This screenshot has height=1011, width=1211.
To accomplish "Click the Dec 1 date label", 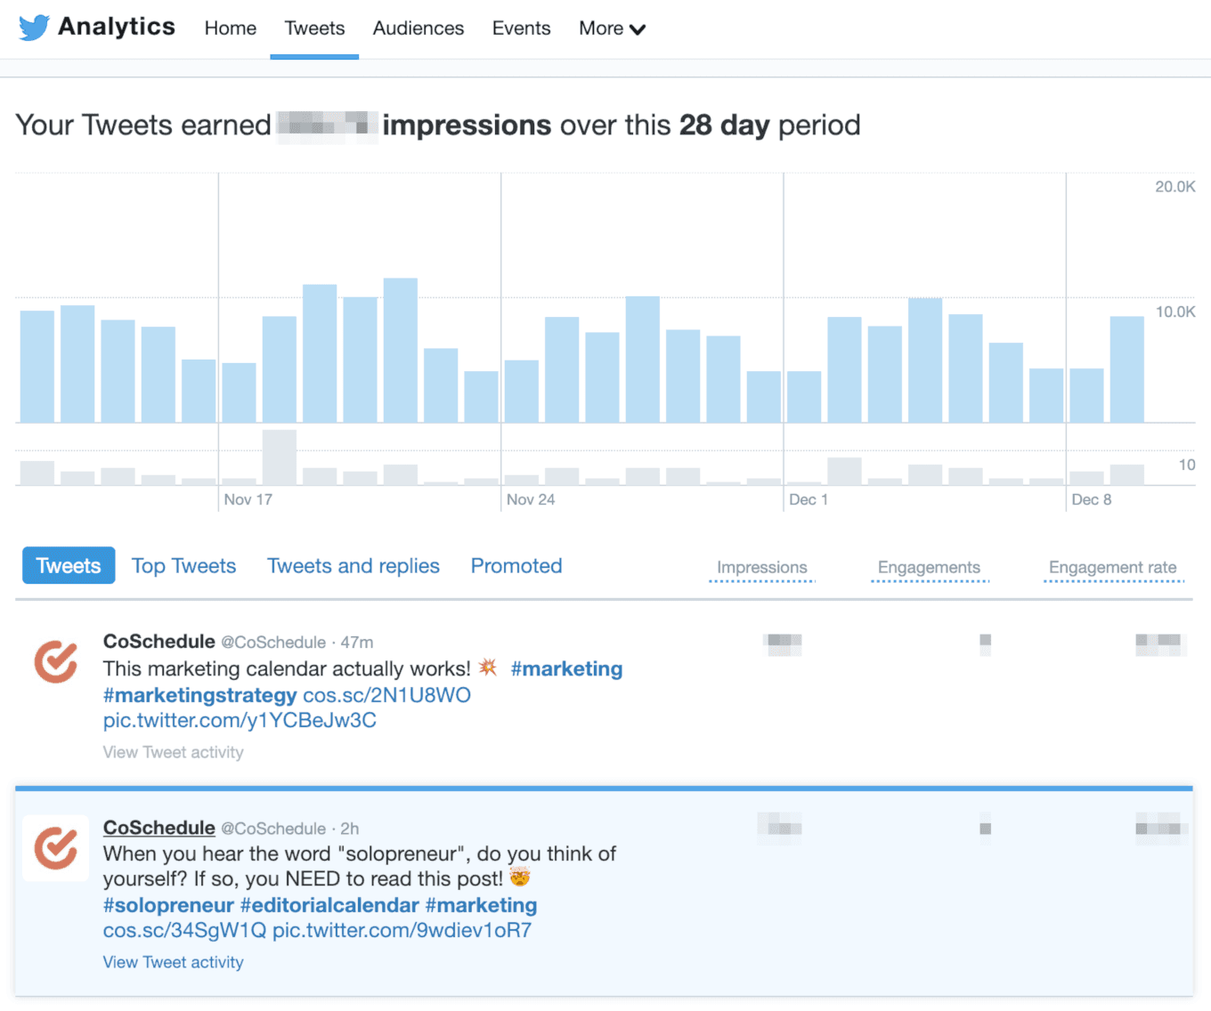I will (x=809, y=499).
